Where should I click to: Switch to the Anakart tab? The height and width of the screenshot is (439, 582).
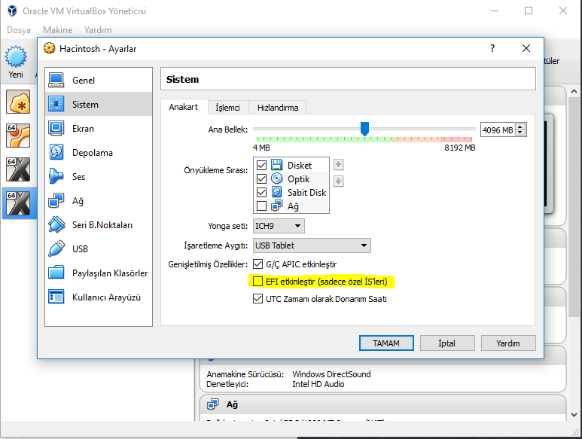(x=184, y=107)
